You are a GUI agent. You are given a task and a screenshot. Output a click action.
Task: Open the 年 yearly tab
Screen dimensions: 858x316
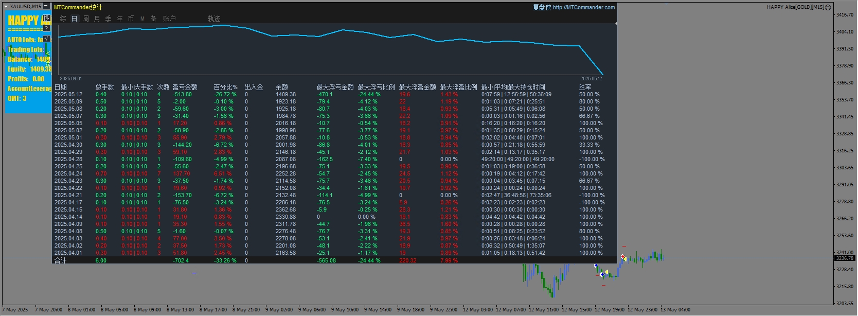[119, 19]
